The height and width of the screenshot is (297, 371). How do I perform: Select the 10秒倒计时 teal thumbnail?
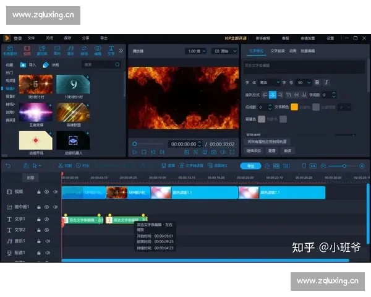(x=73, y=84)
